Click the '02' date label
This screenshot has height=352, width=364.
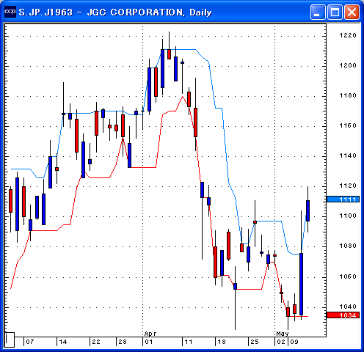(x=281, y=342)
